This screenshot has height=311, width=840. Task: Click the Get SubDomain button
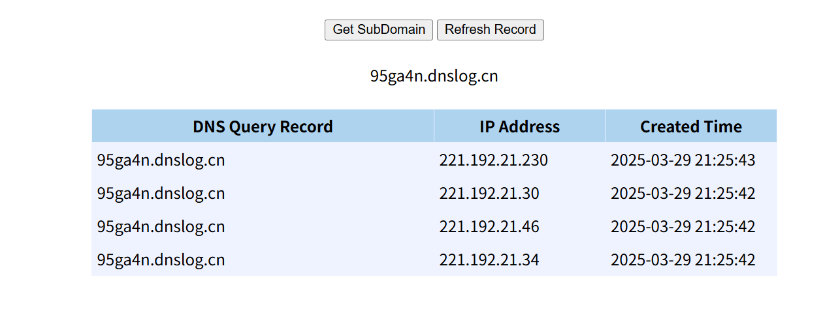click(x=379, y=30)
